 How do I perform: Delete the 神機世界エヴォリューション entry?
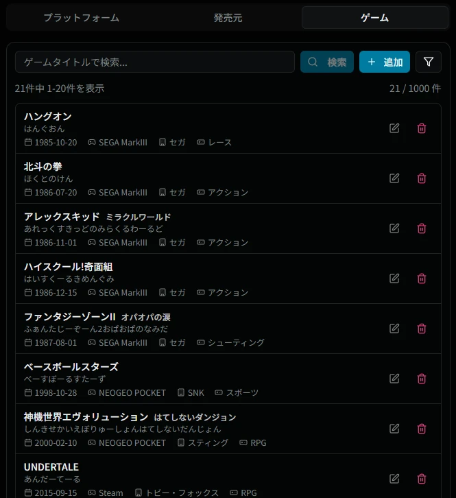422,429
